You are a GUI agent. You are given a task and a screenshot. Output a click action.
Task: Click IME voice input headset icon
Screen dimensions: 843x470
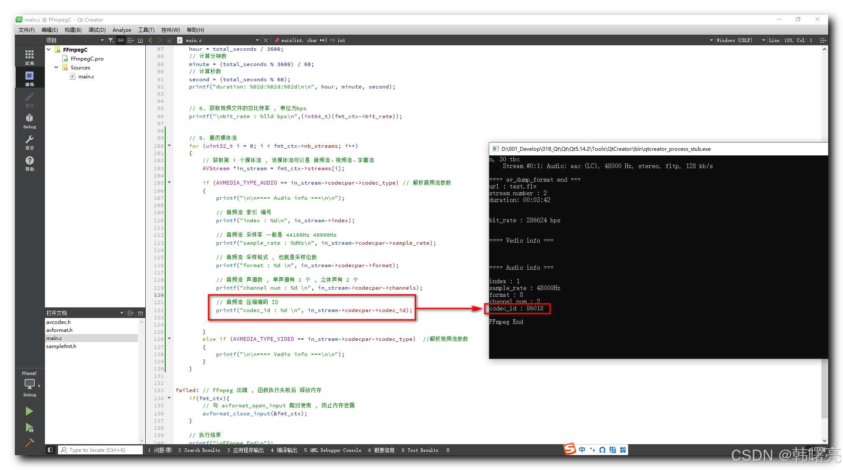point(602,450)
